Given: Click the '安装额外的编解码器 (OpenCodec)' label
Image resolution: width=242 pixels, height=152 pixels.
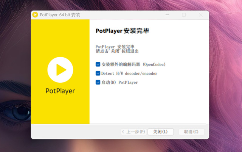Looking at the screenshot, I should (133, 64).
